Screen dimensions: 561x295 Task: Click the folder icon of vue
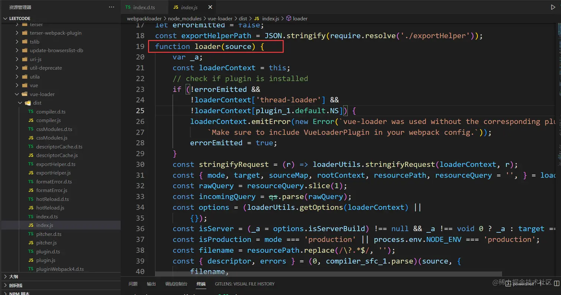point(24,85)
